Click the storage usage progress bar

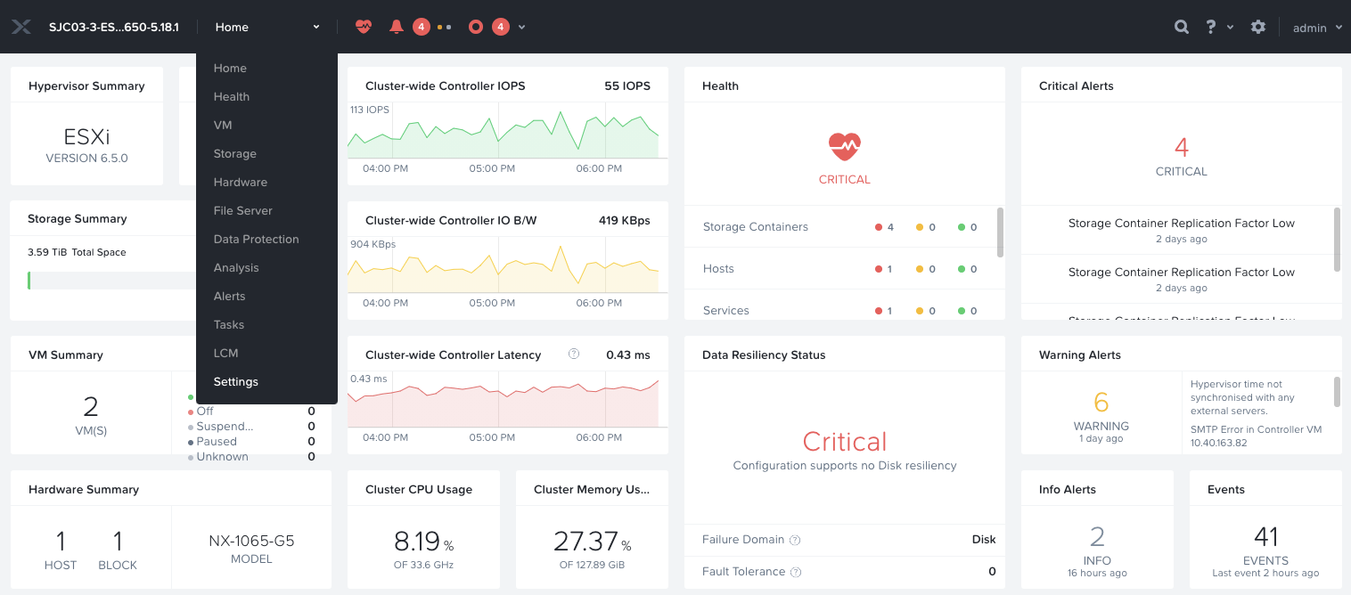(x=112, y=281)
